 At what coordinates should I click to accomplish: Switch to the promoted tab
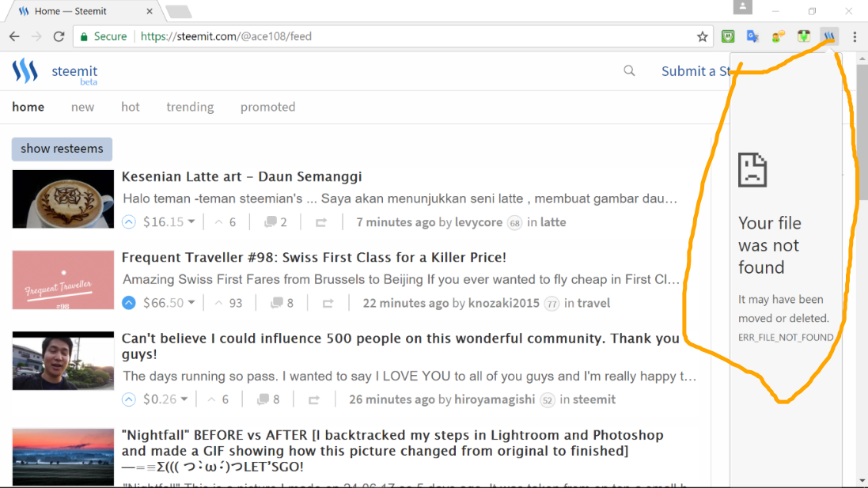[x=268, y=107]
